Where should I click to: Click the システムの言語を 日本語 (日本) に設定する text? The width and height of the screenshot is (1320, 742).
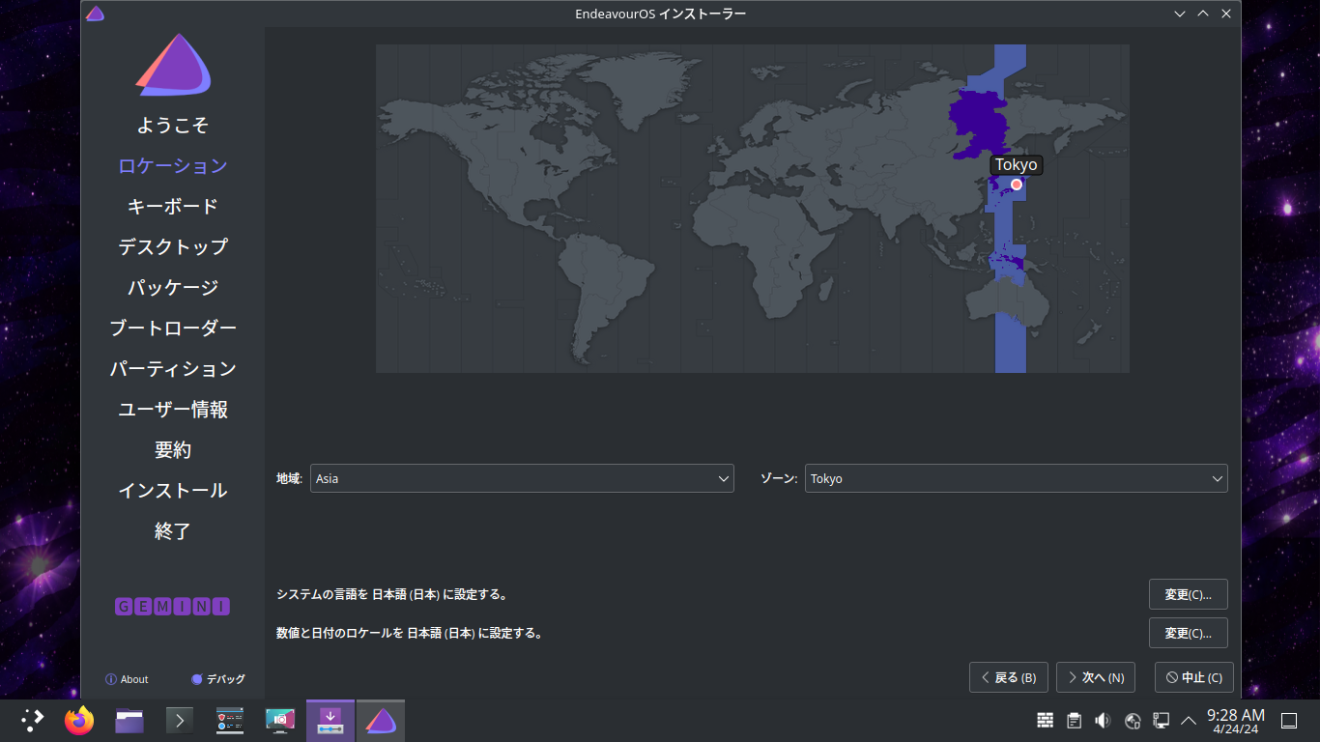[392, 594]
